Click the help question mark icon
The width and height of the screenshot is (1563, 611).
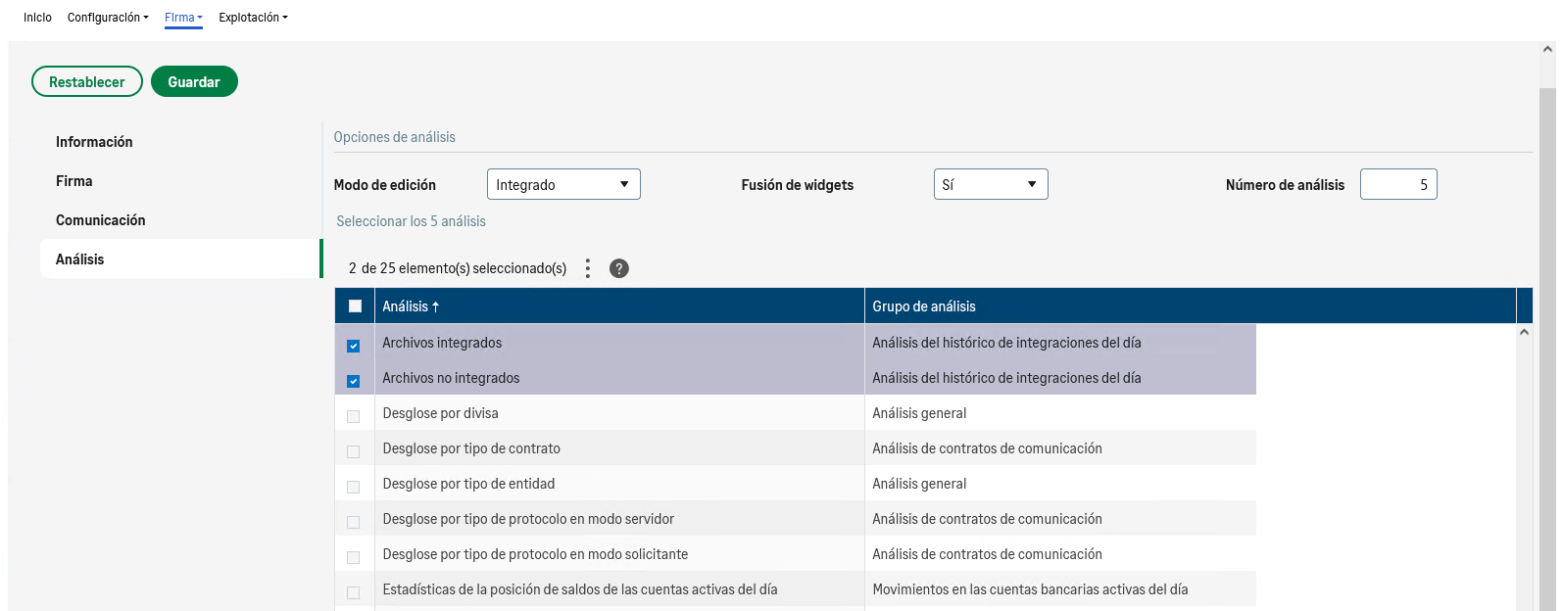(618, 268)
